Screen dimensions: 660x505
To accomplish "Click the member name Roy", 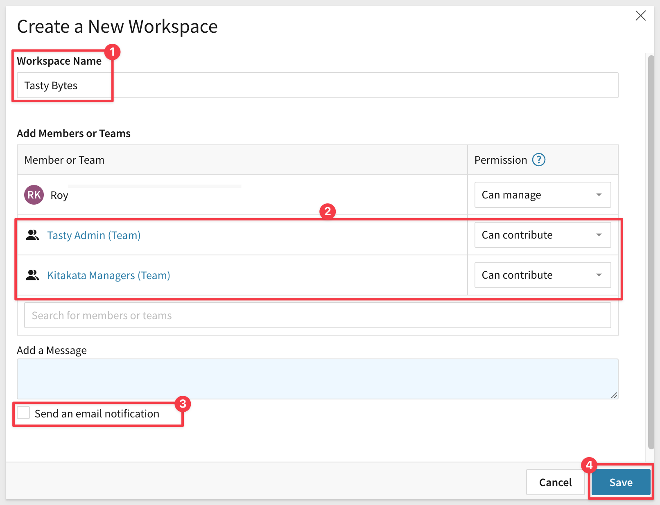I will click(59, 196).
